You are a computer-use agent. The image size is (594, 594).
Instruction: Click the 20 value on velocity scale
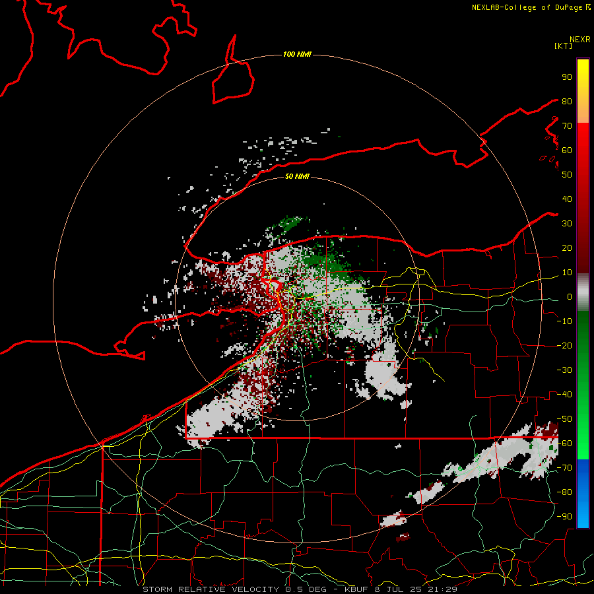pos(567,247)
